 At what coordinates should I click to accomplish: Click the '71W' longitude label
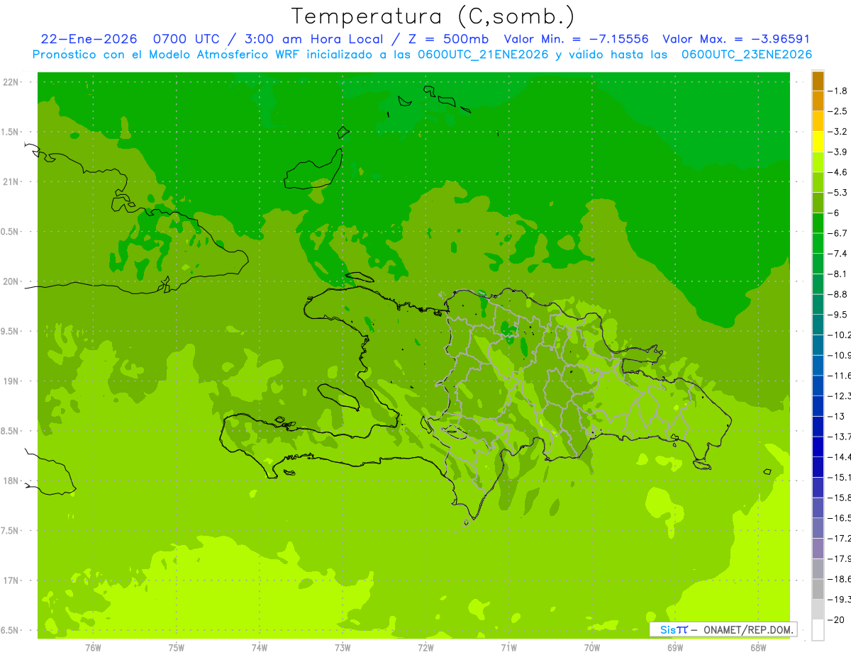tap(508, 647)
